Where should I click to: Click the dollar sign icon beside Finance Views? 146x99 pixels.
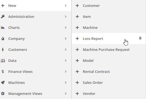[3, 71]
